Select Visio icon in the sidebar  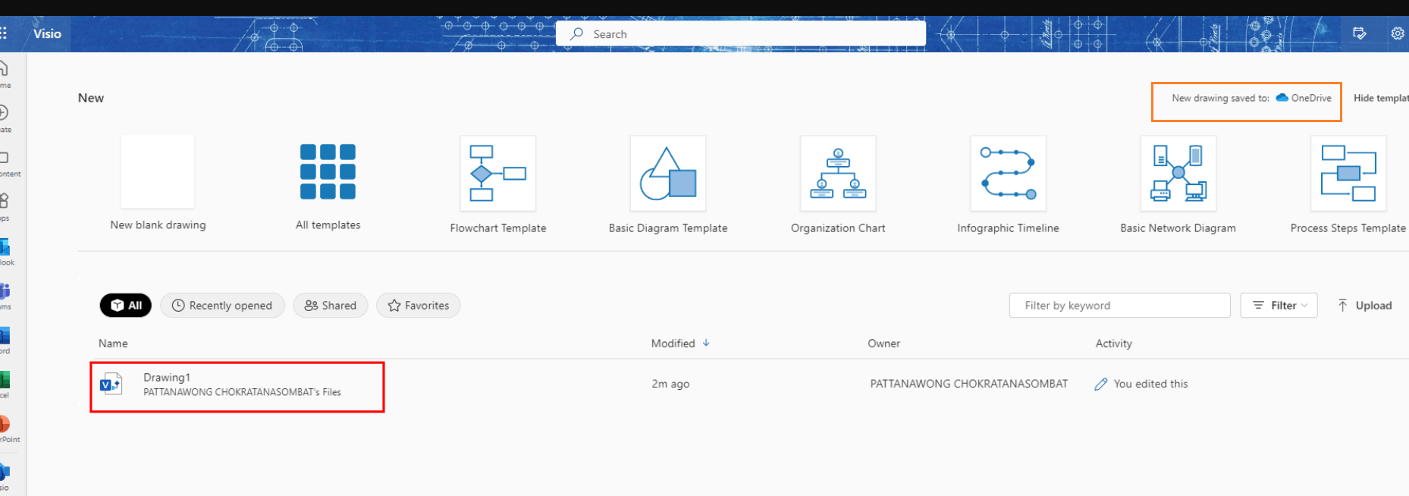point(5,475)
